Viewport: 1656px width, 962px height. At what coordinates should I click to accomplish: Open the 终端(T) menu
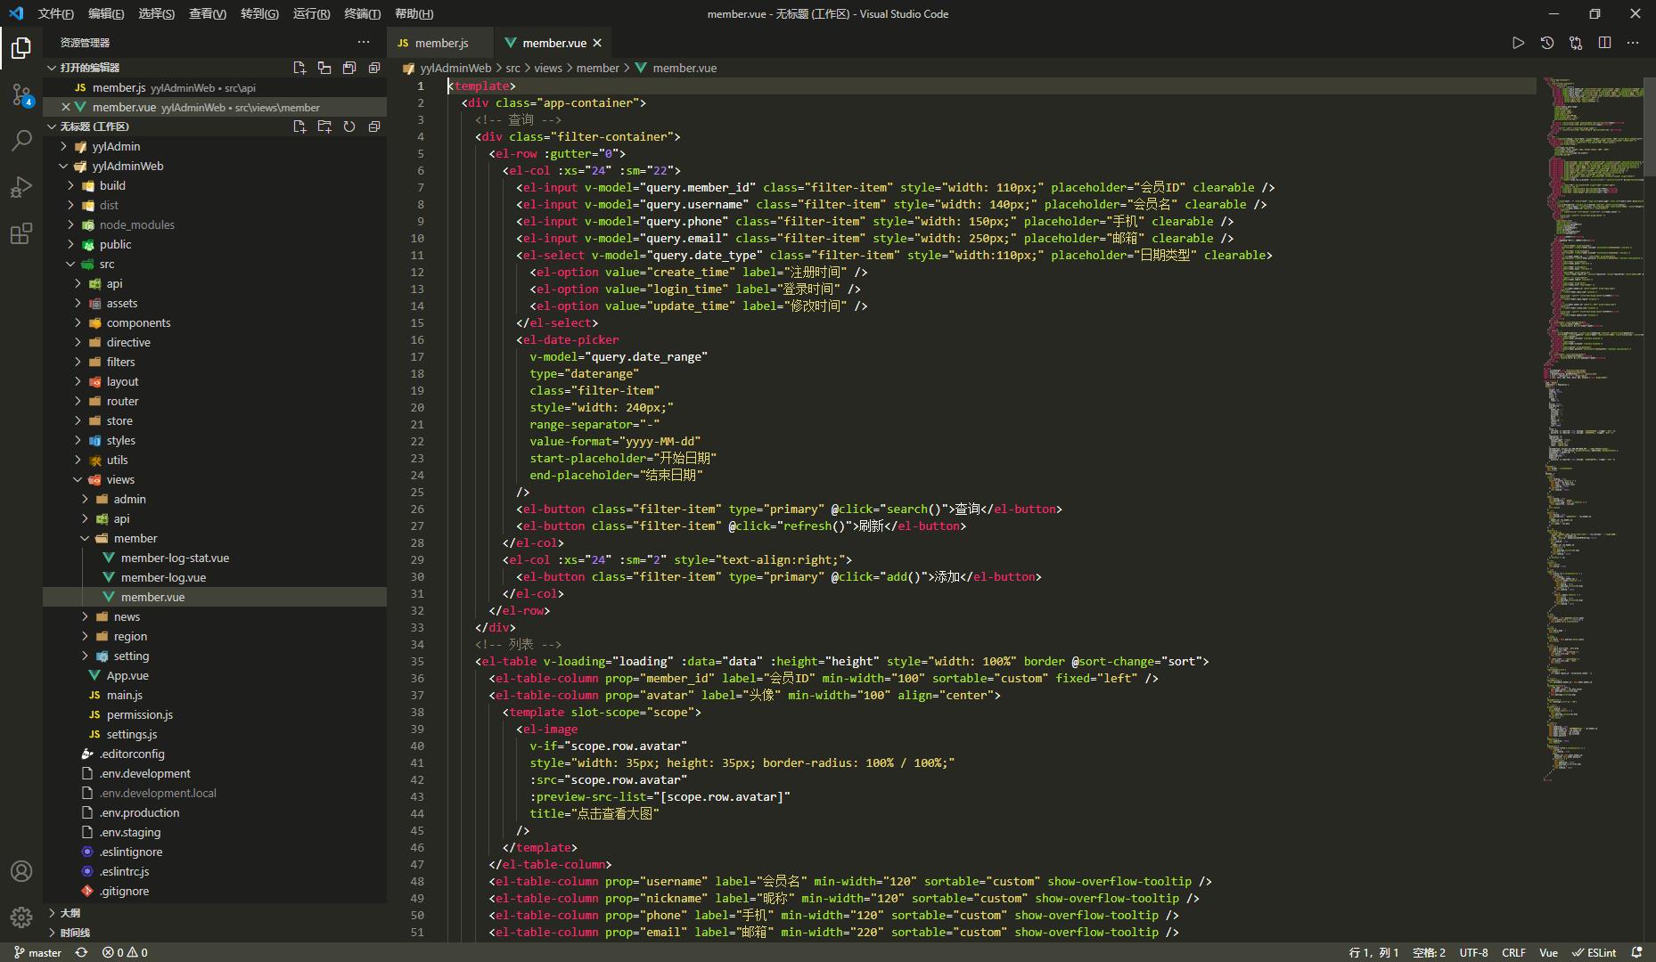point(362,13)
